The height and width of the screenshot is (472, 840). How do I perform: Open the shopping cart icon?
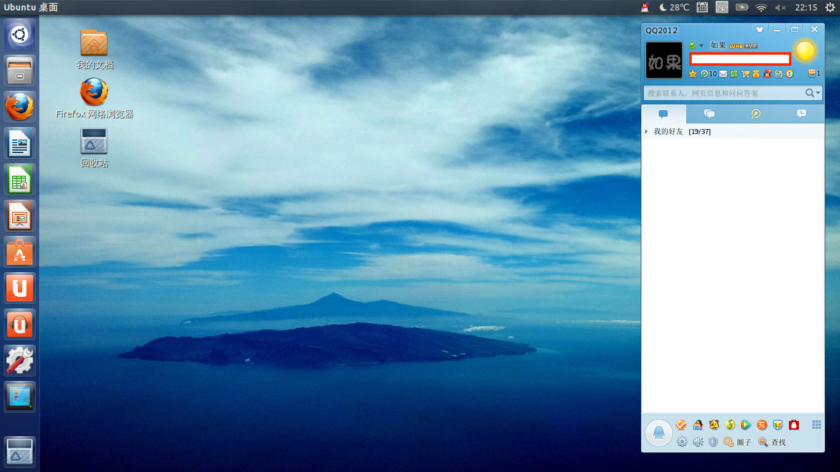coord(745,74)
